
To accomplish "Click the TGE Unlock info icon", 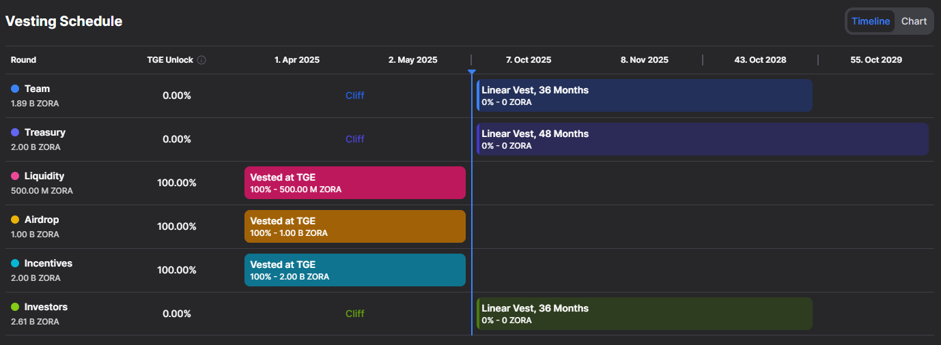I will pos(201,60).
